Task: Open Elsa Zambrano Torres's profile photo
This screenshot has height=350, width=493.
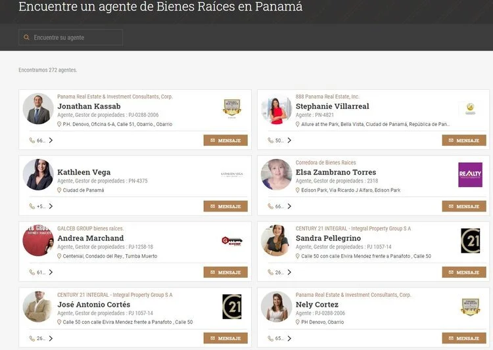Action: pos(276,175)
